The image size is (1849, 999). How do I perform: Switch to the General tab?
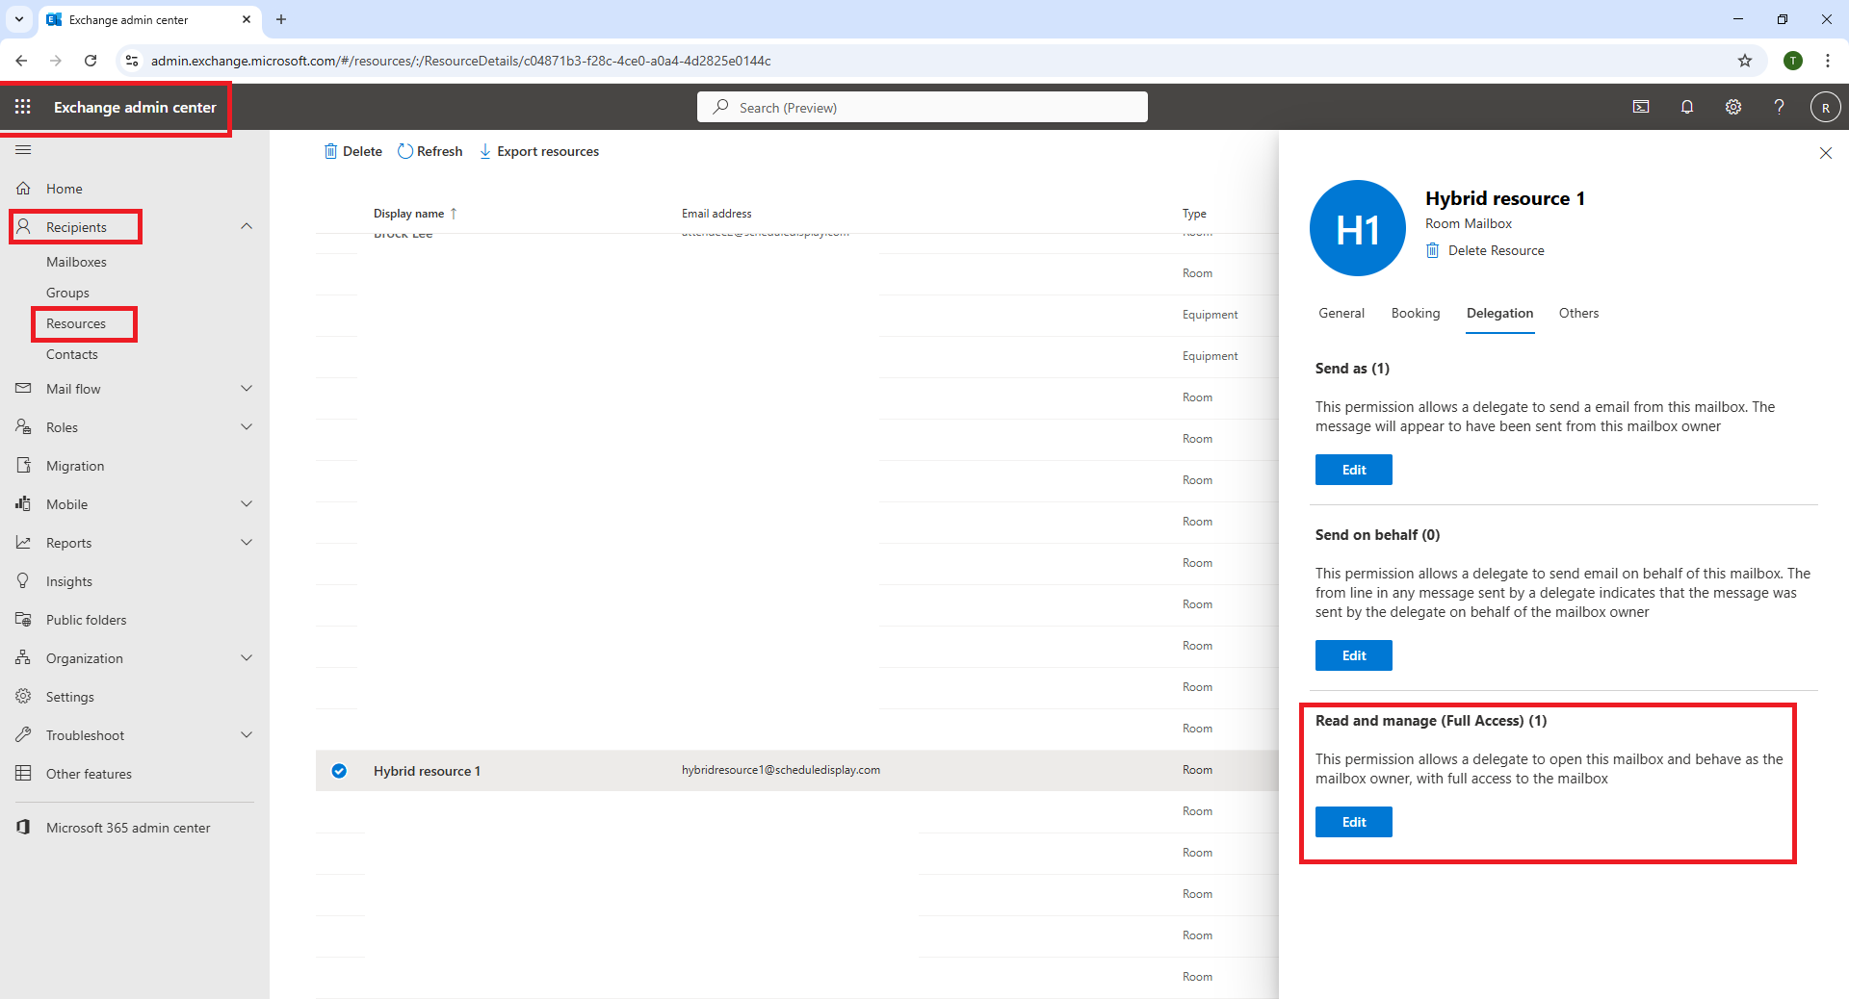point(1341,313)
